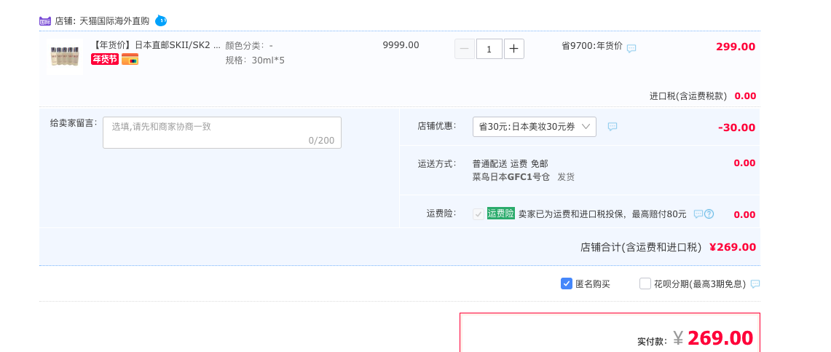
Task: Click the quantity input field showing 1
Action: coord(489,49)
